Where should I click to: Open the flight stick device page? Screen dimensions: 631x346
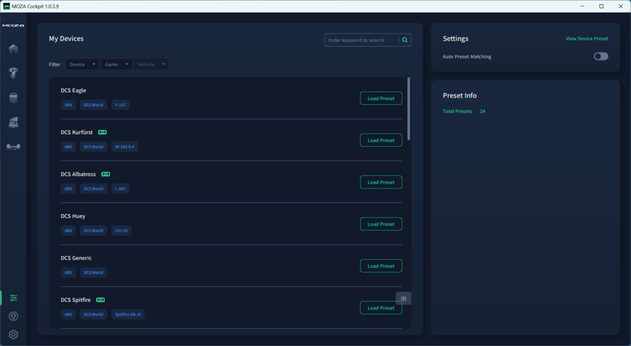13,73
